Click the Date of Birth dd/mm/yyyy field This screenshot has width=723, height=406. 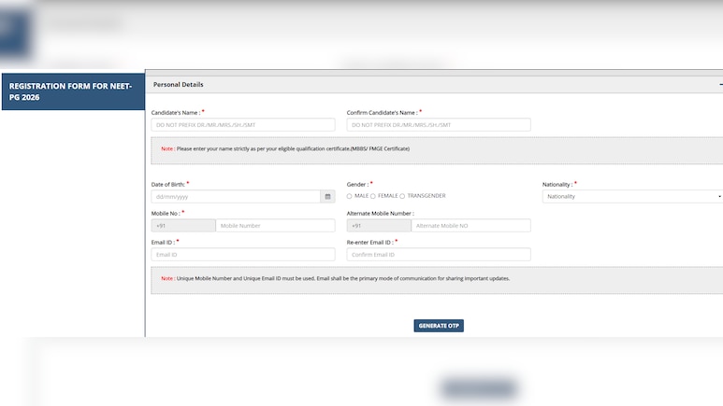pyautogui.click(x=236, y=197)
